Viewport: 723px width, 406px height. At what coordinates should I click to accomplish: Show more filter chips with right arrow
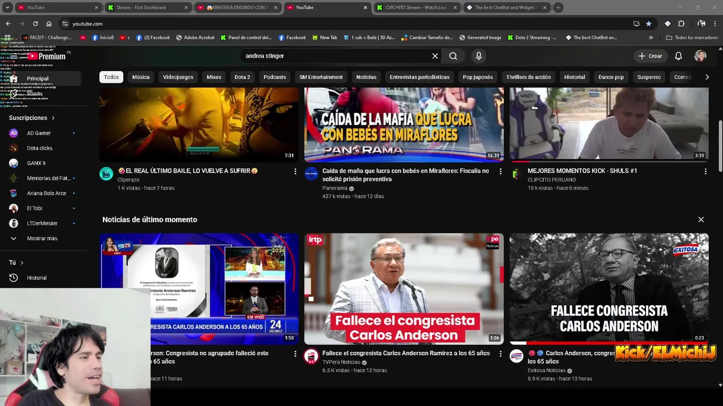(707, 77)
